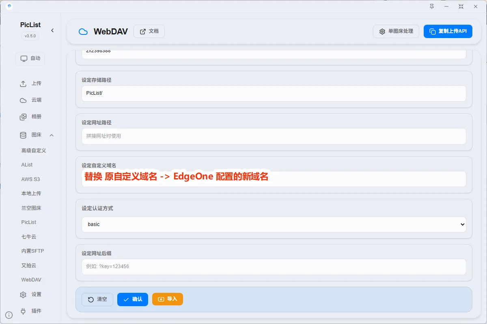This screenshot has height=324, width=487.
Task: Click the 清空 clear button
Action: coord(97,299)
